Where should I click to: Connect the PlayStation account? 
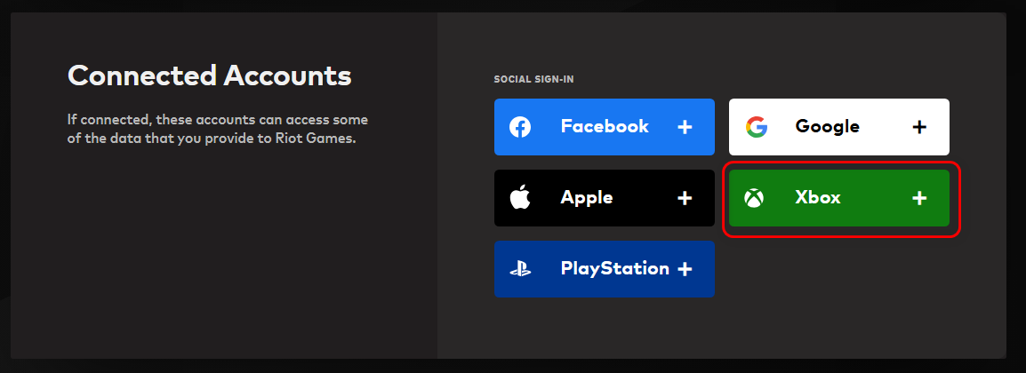(685, 269)
